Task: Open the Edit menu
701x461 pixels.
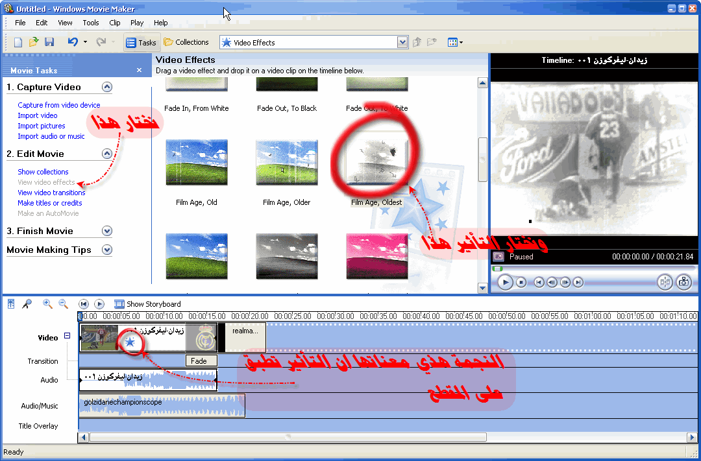Action: pyautogui.click(x=42, y=23)
